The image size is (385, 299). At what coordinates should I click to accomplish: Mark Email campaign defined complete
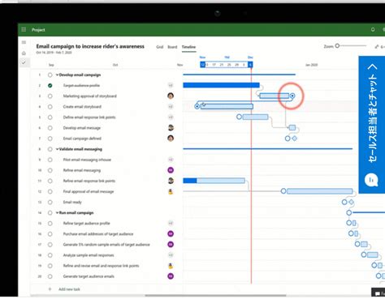click(x=50, y=139)
